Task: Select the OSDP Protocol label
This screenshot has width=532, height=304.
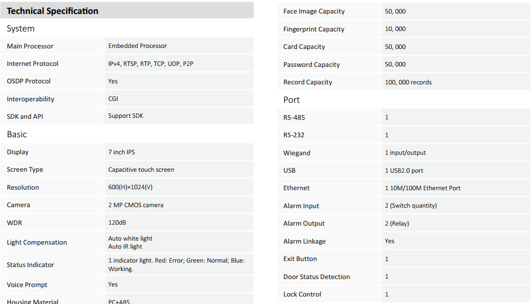Action: [28, 81]
